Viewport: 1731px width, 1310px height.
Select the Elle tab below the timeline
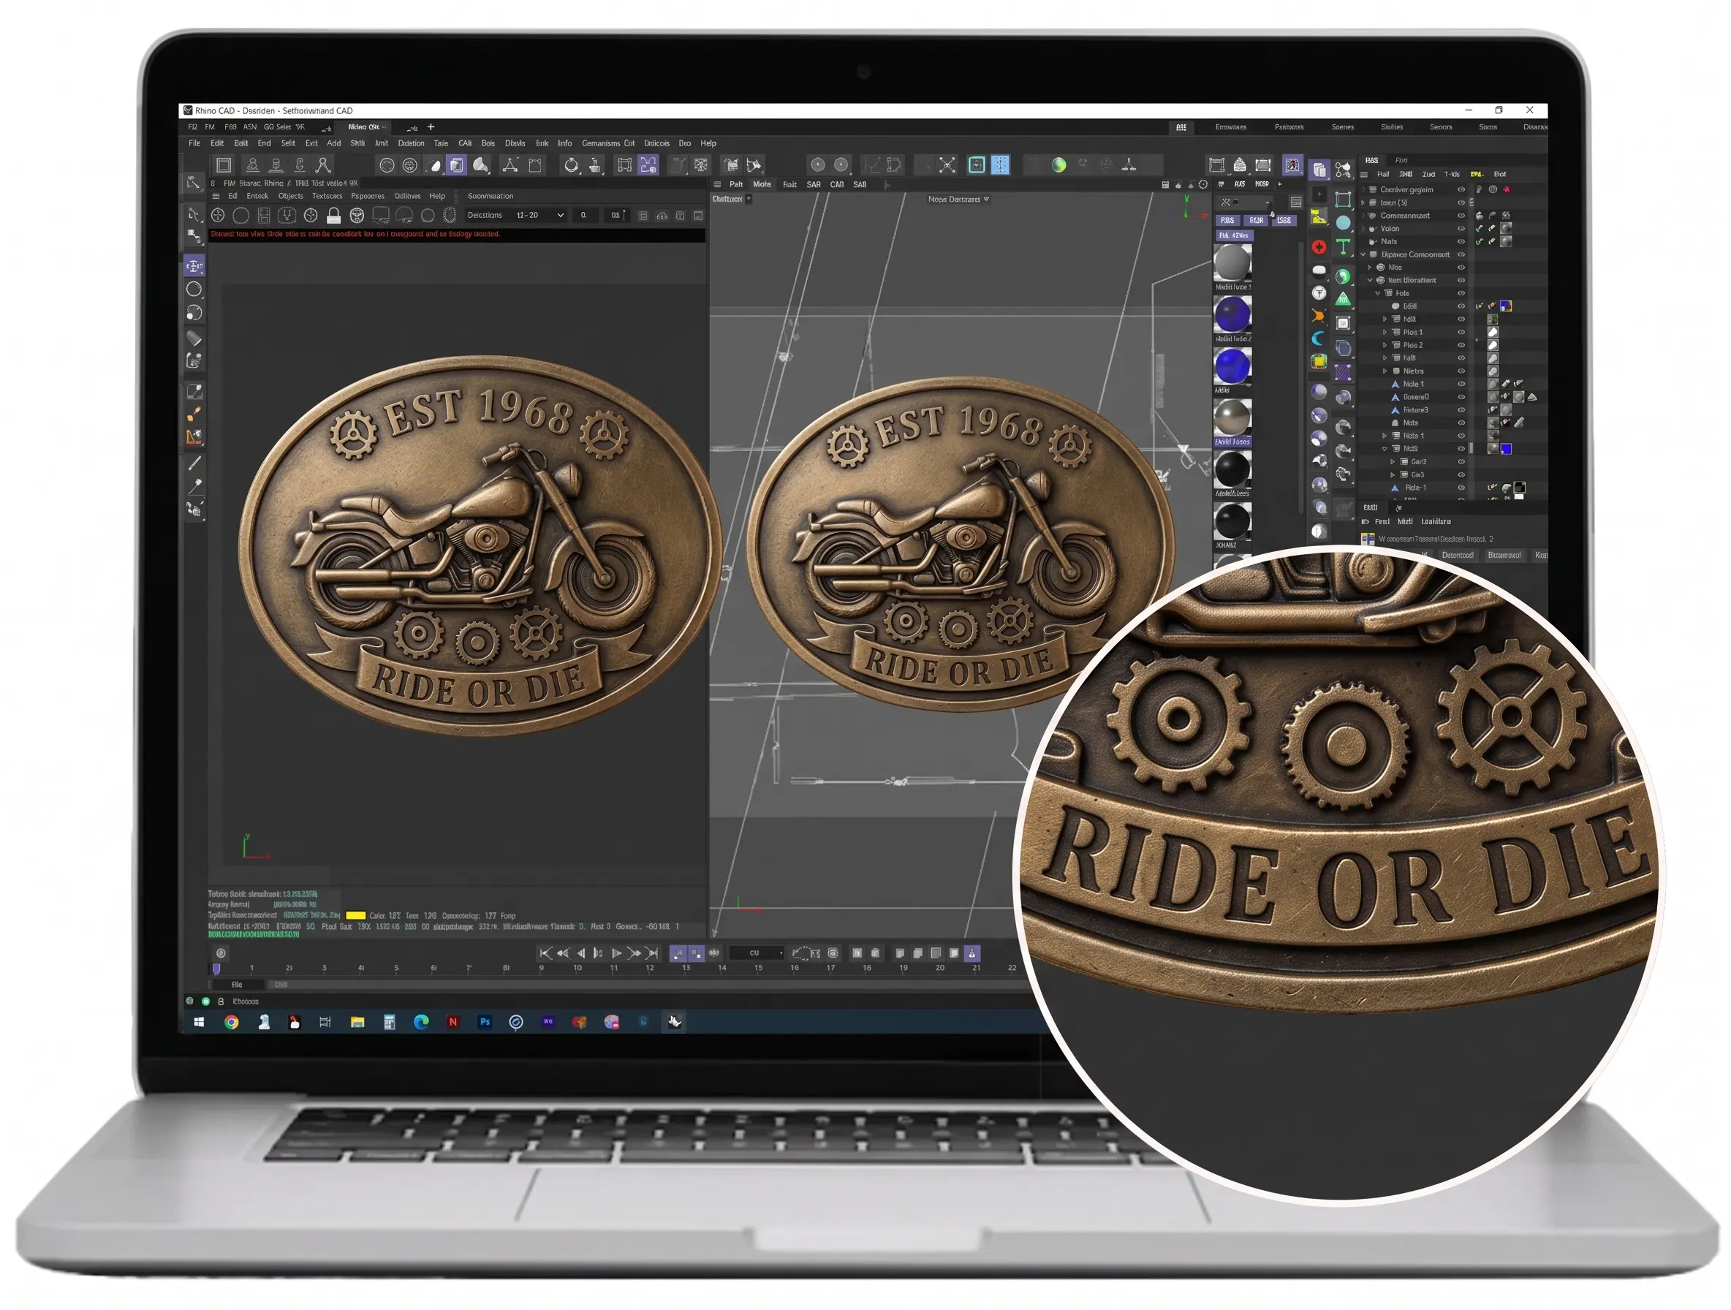point(237,985)
